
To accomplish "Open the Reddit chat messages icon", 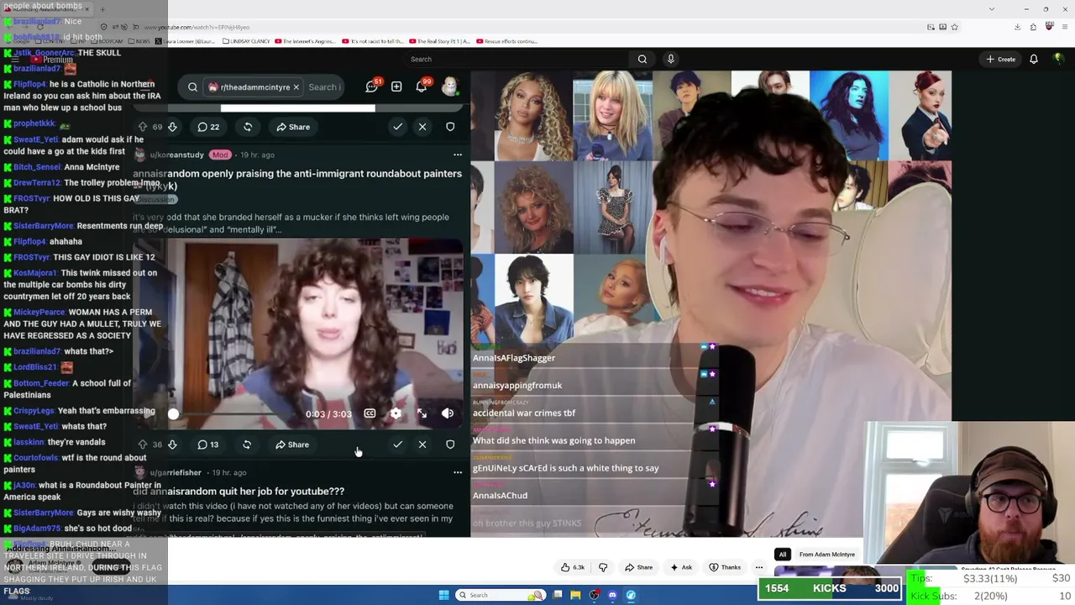I will coord(372,87).
